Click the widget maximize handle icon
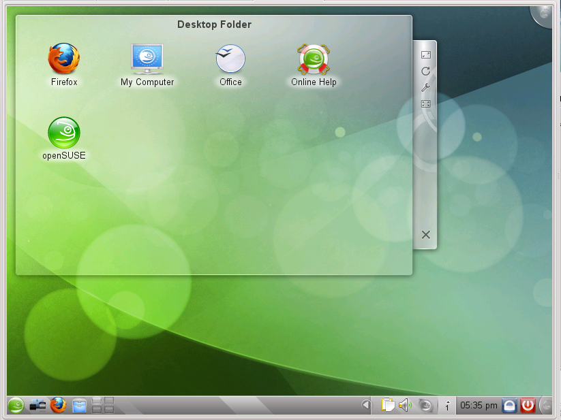This screenshot has height=420, width=561. [426, 104]
